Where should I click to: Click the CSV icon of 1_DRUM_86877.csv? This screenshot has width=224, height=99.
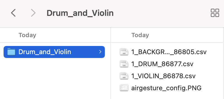tap(124, 64)
